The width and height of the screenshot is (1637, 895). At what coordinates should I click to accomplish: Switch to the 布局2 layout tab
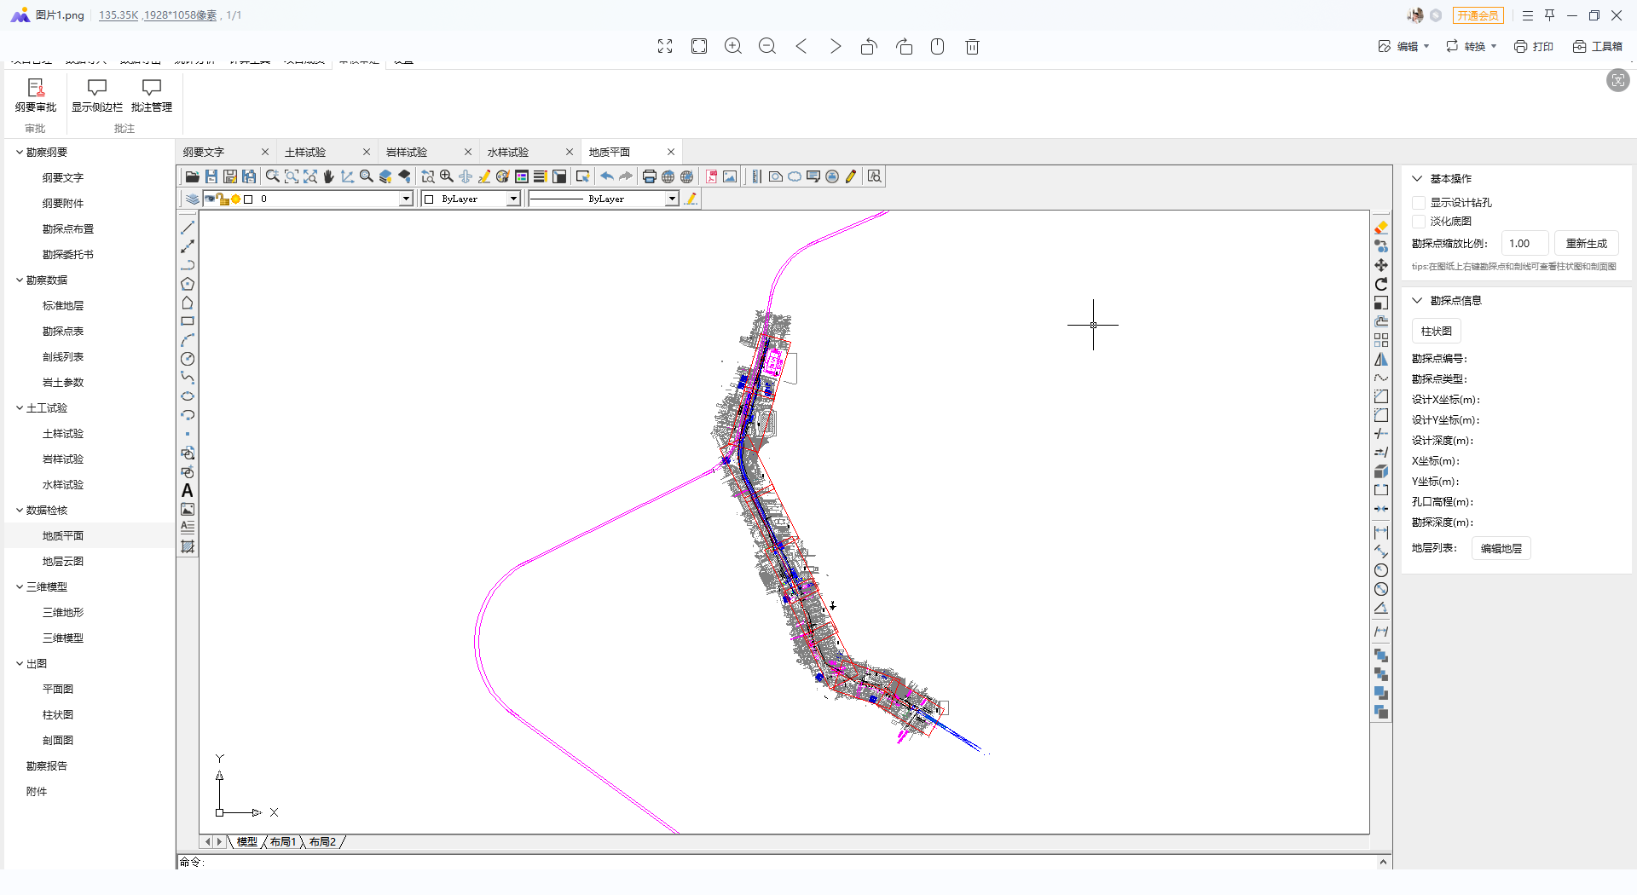pos(322,842)
